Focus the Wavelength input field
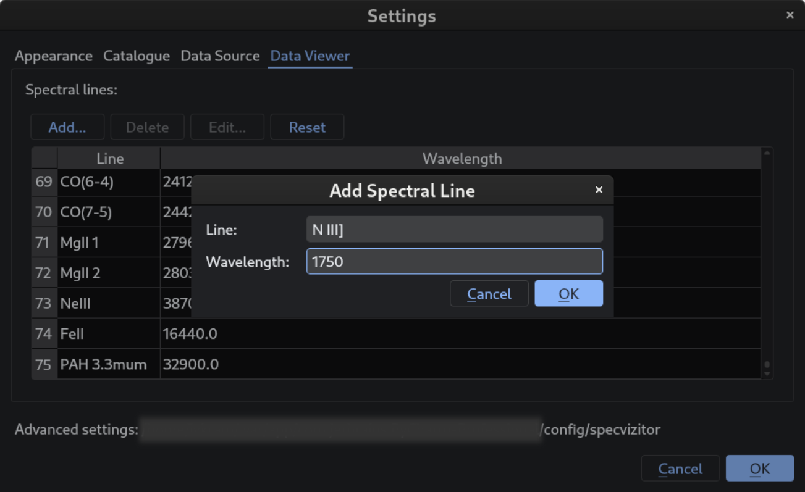805x492 pixels. [x=455, y=262]
